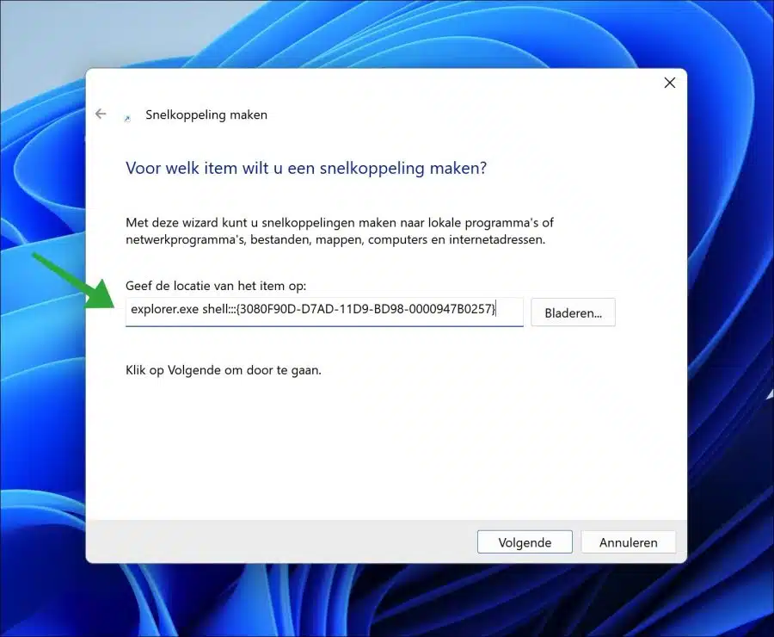Screen dimensions: 774x637
Task: Click Volgende to continue the wizard
Action: pyautogui.click(x=525, y=542)
